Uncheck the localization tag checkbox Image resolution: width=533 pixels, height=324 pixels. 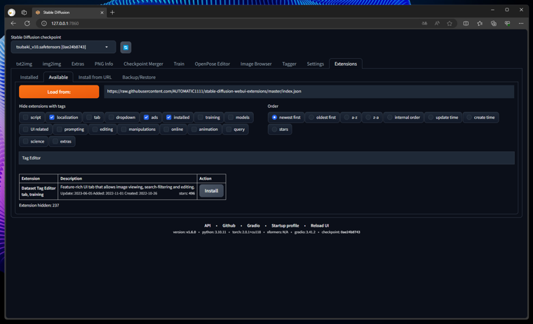pos(52,118)
